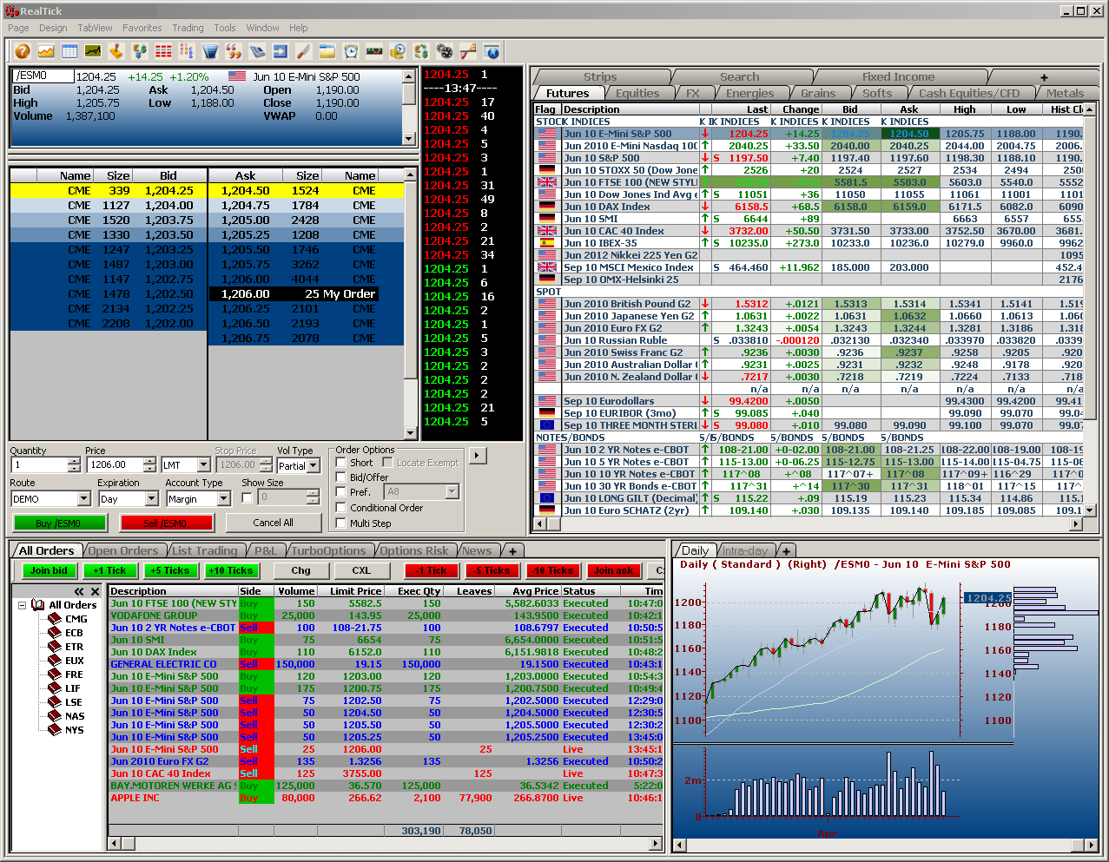Click the Futures list vertical scrollbar
Viewport: 1109px width, 862px height.
(1090, 310)
